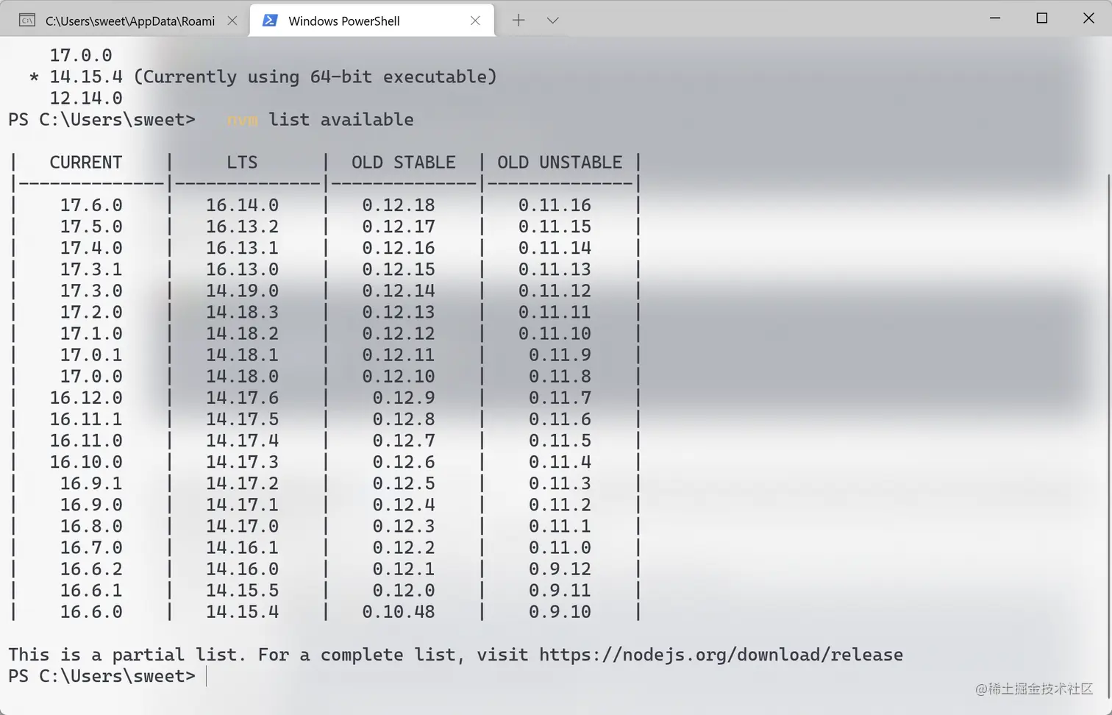Click the installed version 12.14.0 line
The height and width of the screenshot is (715, 1112).
point(86,99)
